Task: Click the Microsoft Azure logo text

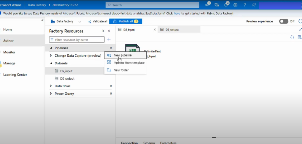Action: click(x=11, y=5)
